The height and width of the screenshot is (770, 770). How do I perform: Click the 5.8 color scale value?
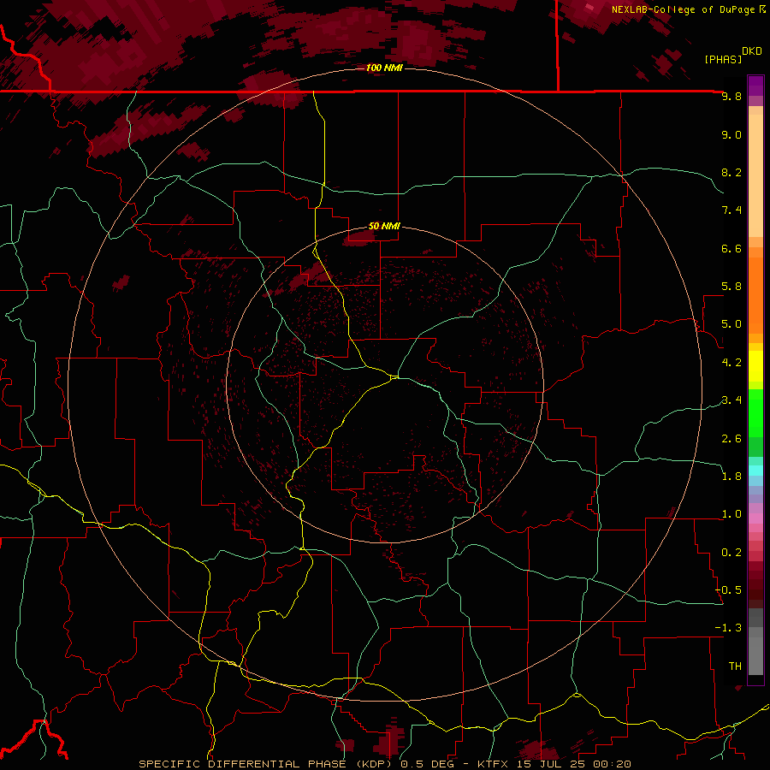pos(731,287)
